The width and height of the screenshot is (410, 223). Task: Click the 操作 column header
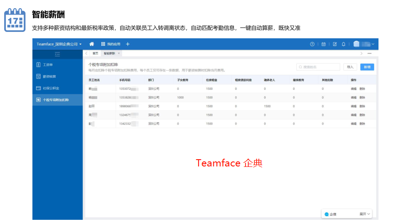[353, 80]
